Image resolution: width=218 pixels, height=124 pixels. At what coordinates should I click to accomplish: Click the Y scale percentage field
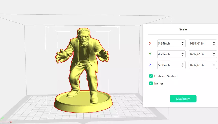pos(203,54)
